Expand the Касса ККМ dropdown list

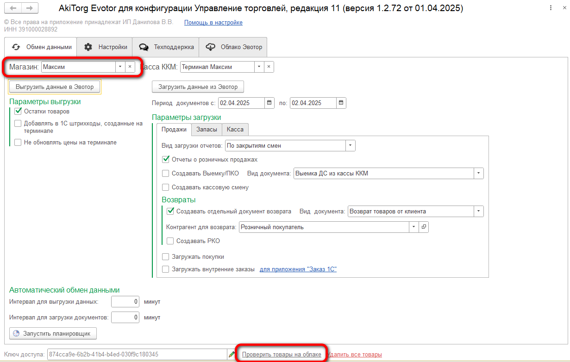click(259, 67)
